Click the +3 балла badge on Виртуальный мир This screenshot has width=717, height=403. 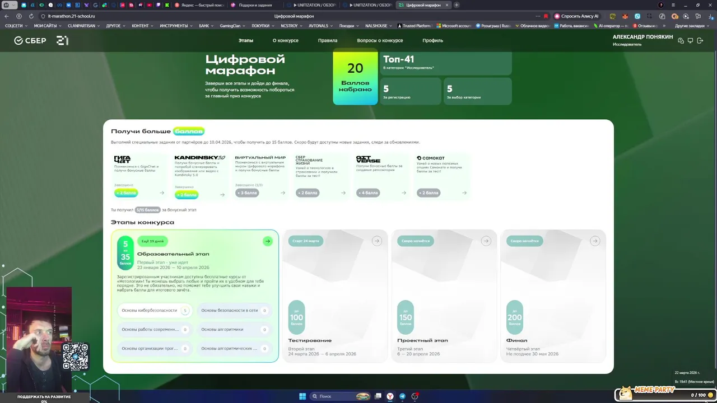247,193
